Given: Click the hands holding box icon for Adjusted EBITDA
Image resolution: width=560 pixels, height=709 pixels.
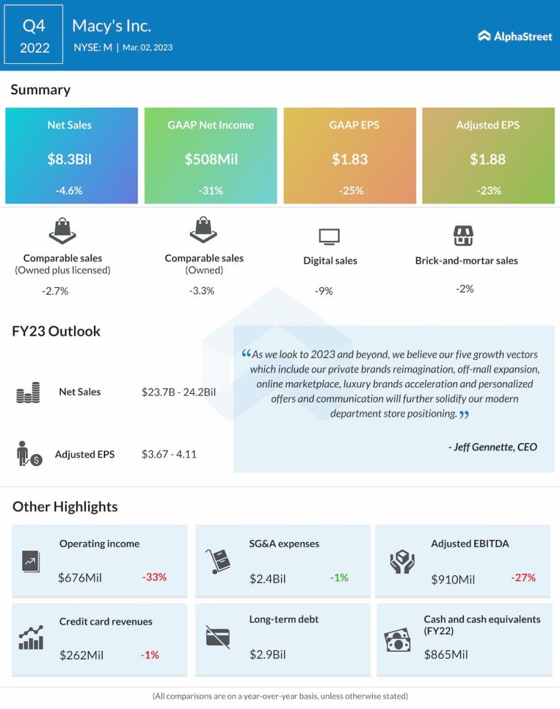Looking at the screenshot, I should tap(402, 562).
